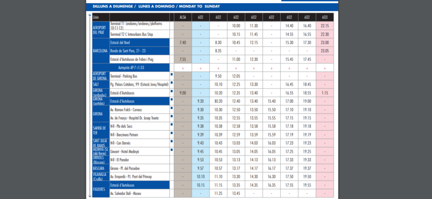Click the pink 1.15 Girona arrival time

click(x=325, y=93)
